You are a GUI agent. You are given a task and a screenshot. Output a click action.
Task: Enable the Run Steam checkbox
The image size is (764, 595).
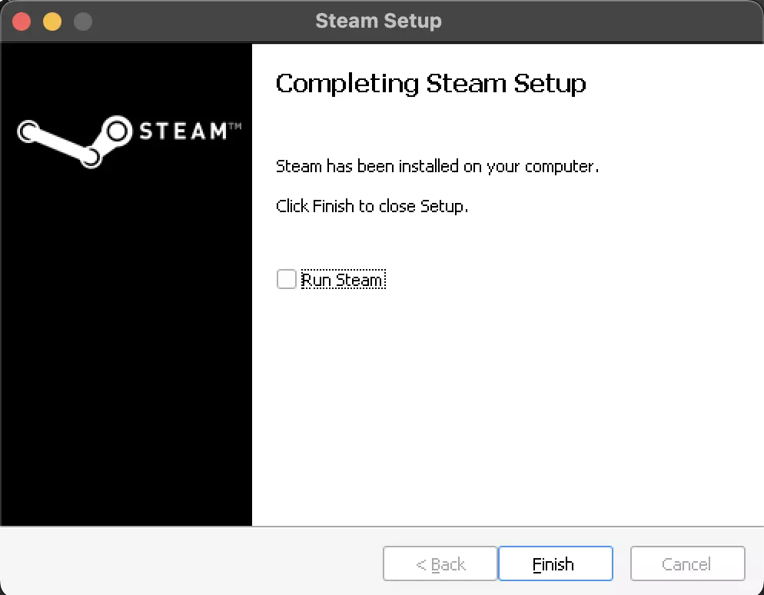tap(286, 279)
